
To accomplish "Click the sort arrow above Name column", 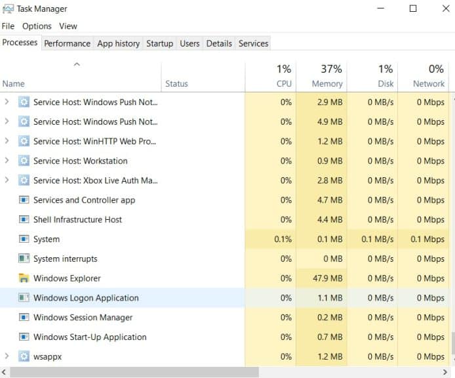I will click(x=77, y=64).
